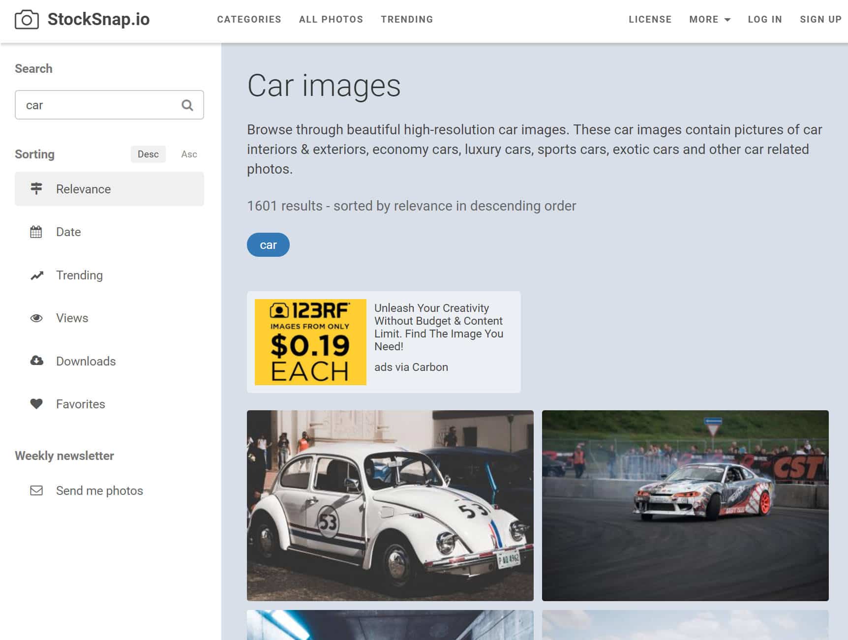Expand the MORE dropdown menu
The width and height of the screenshot is (848, 640).
(709, 20)
